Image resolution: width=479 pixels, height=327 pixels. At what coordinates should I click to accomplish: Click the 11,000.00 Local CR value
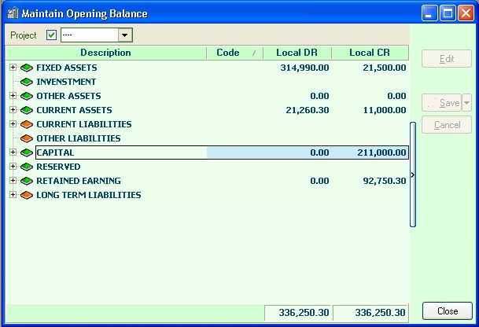pos(385,110)
